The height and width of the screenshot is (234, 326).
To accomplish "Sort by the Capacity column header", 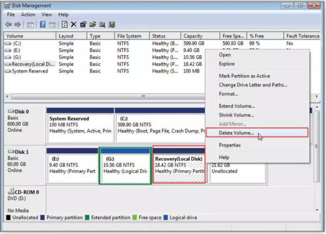I will point(200,36).
